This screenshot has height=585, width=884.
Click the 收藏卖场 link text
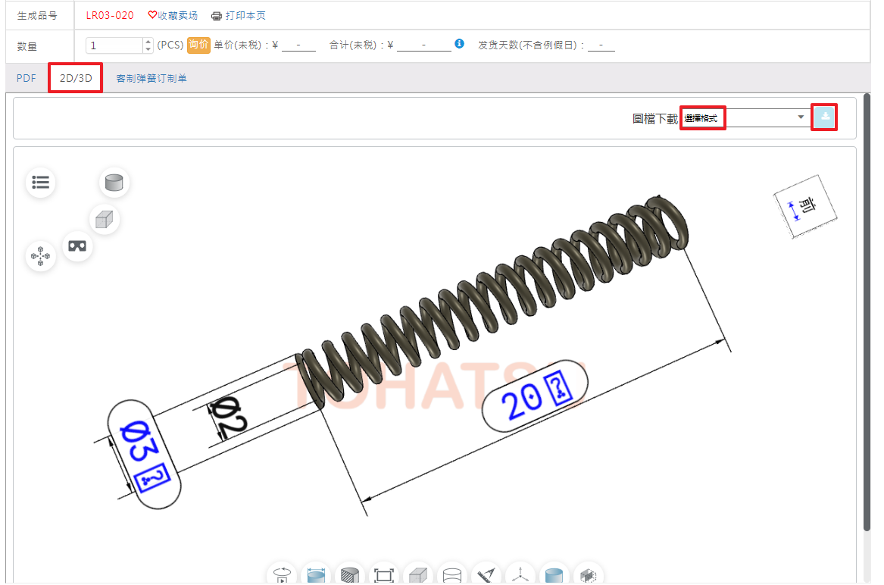click(177, 15)
